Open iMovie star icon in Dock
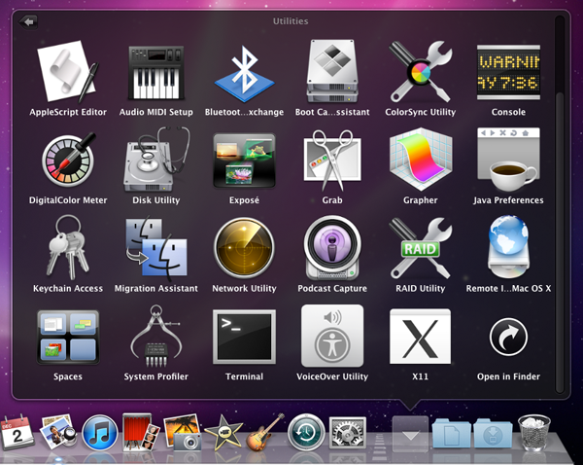This screenshot has width=583, height=465. [223, 433]
